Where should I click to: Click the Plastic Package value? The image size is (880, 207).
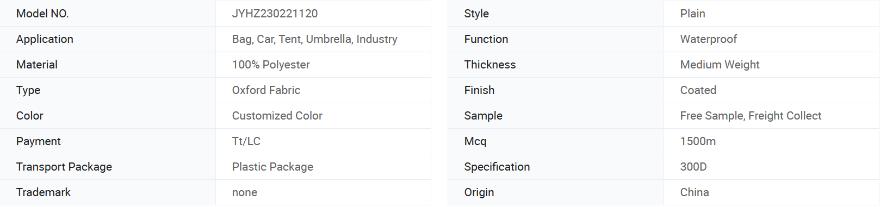pos(272,167)
